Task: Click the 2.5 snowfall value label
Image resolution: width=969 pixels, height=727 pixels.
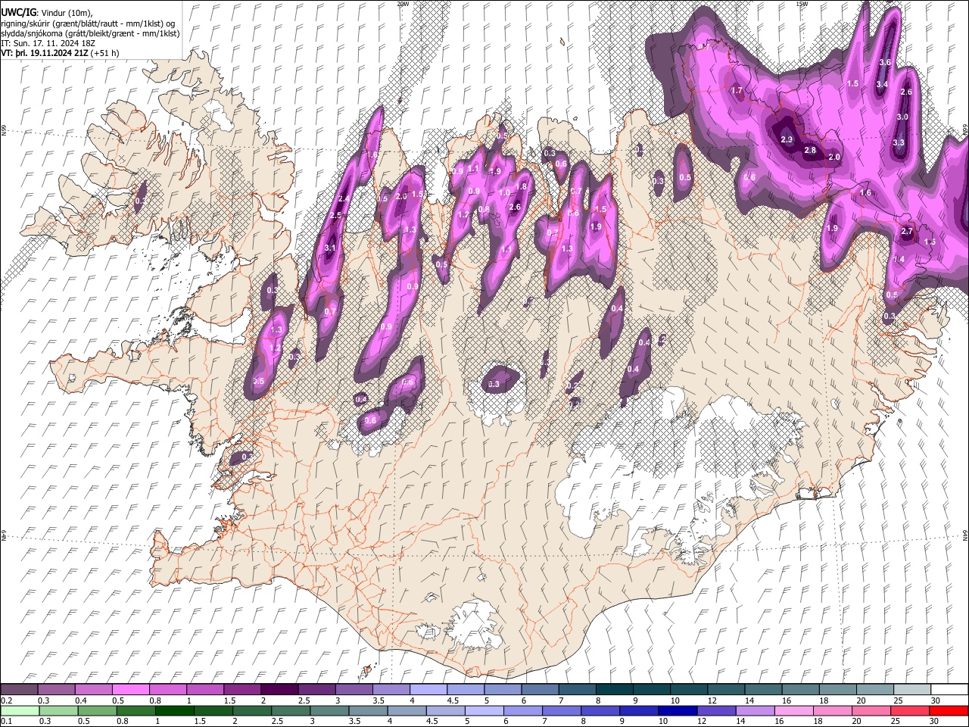Action: 336,216
